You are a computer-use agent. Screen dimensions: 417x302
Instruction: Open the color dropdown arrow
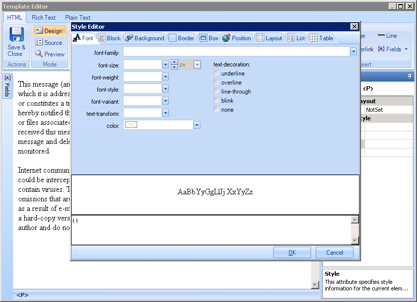coord(197,125)
